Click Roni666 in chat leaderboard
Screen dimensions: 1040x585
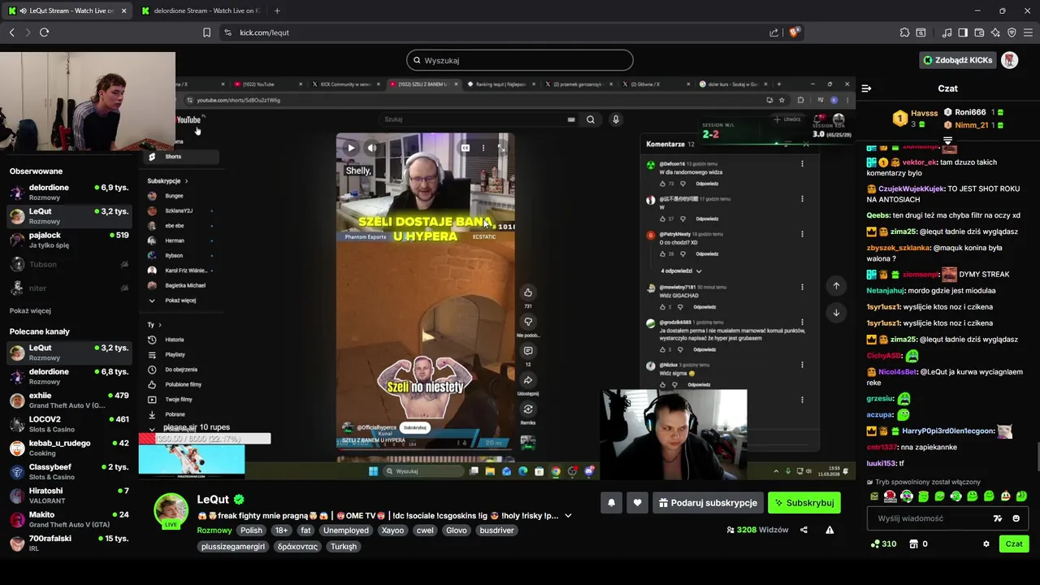[x=970, y=112]
